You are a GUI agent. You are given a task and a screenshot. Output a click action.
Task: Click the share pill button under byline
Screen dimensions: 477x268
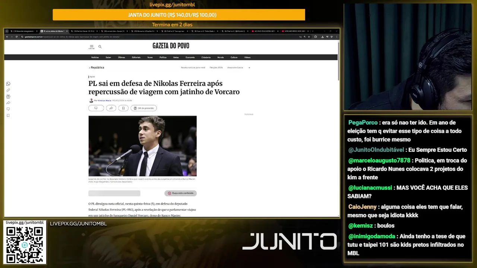coord(111,108)
